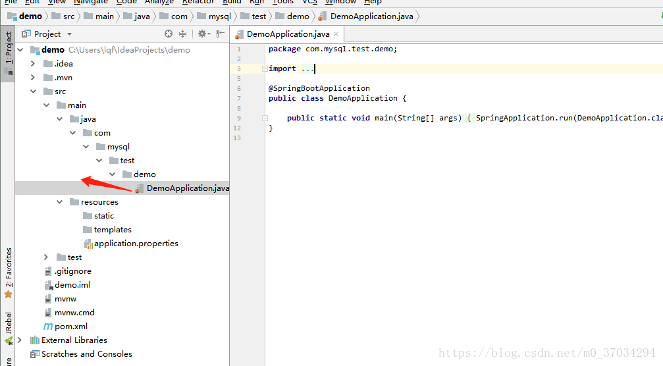Expand the test folder under src
The width and height of the screenshot is (663, 366).
click(x=46, y=257)
